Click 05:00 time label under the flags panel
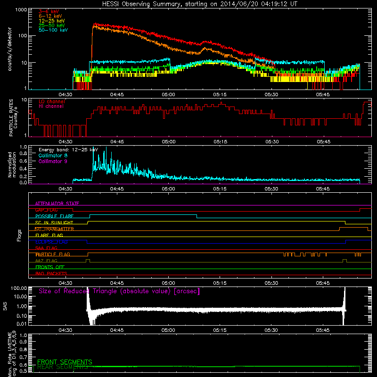This screenshot has width=377, height=377. pos(168,283)
